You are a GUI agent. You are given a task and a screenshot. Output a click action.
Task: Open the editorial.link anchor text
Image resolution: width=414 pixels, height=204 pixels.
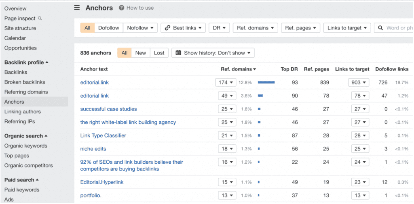coord(95,82)
